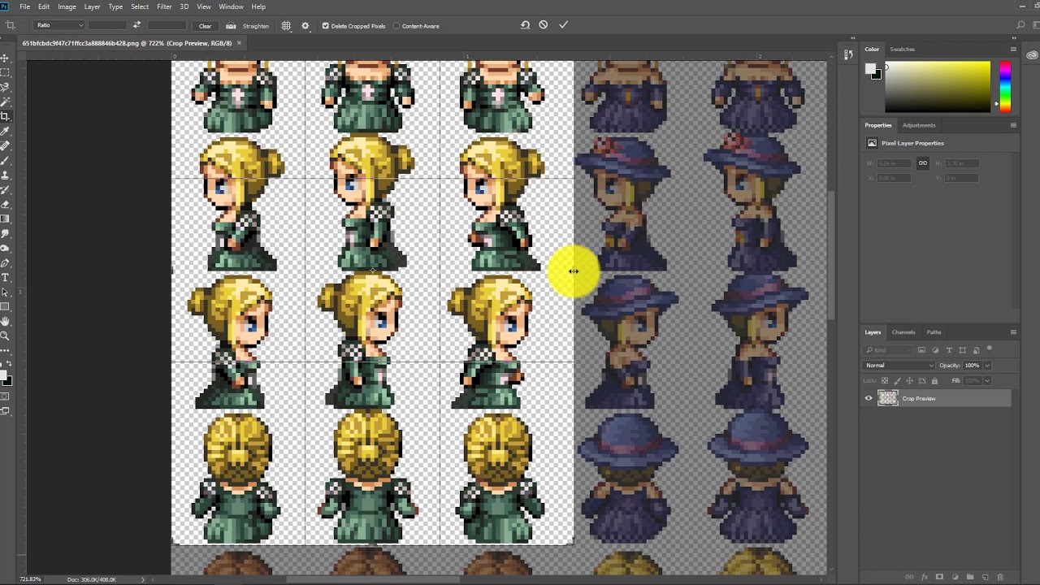Open the File menu
The height and width of the screenshot is (585, 1040).
[x=25, y=6]
